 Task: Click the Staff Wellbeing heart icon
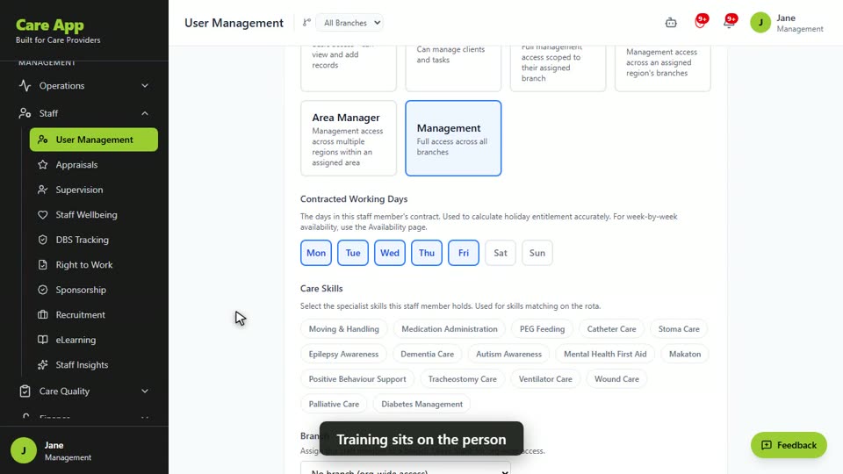(42, 214)
